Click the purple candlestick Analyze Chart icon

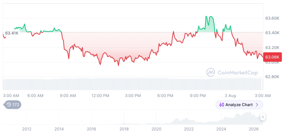(x=222, y=105)
